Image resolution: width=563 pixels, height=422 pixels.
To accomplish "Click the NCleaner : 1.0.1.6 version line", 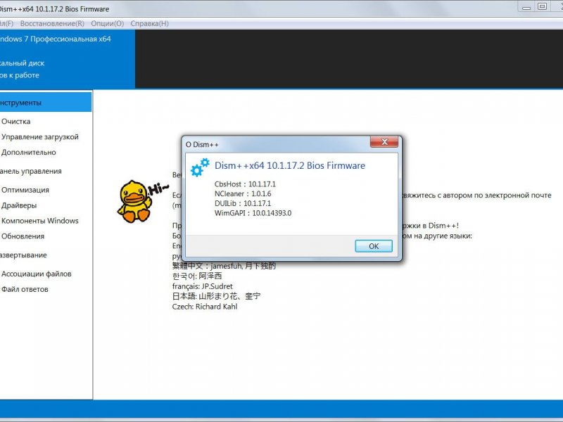I will [x=243, y=194].
